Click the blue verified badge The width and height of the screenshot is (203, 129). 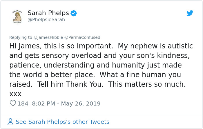point(74,13)
